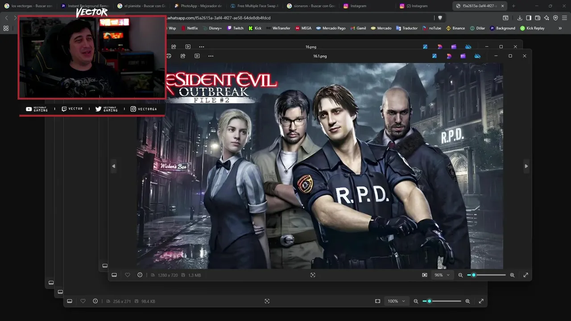Adjust zoom slider in 16.1.png window
Image resolution: width=571 pixels, height=321 pixels.
[486, 275]
